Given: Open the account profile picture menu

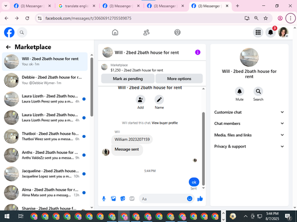Looking at the screenshot, I should [283, 33].
